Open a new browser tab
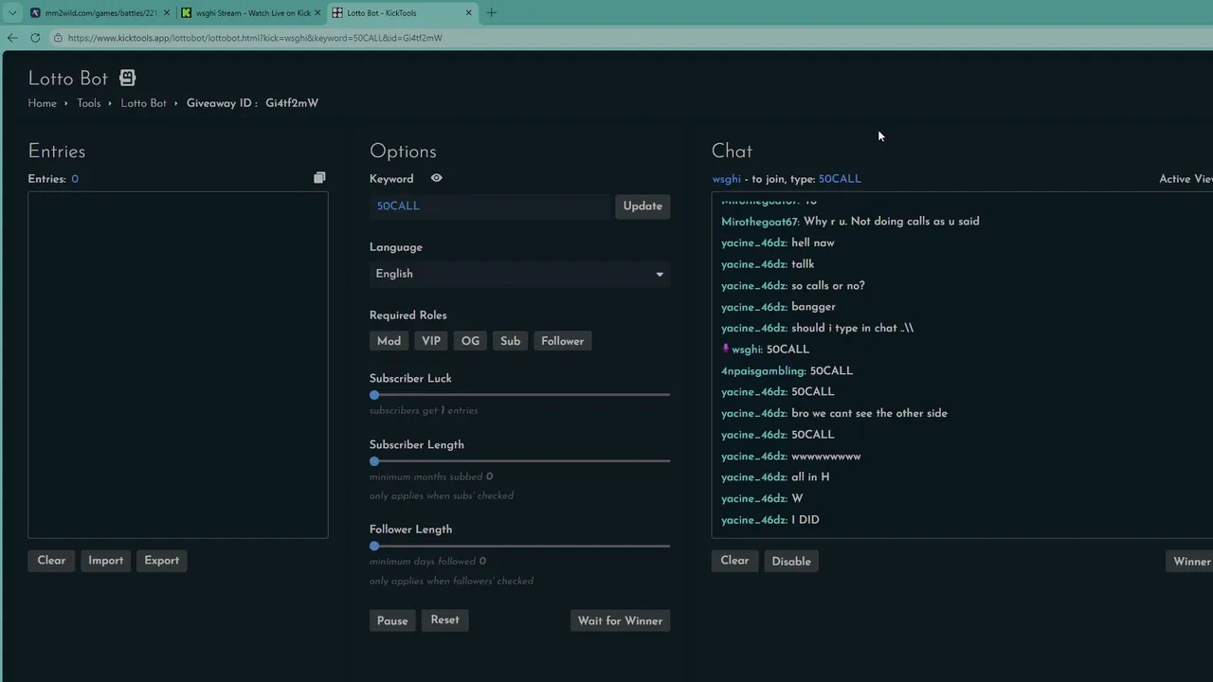Image resolution: width=1213 pixels, height=682 pixels. [x=491, y=13]
